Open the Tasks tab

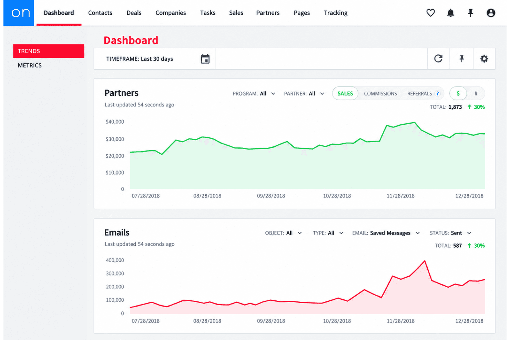(208, 13)
